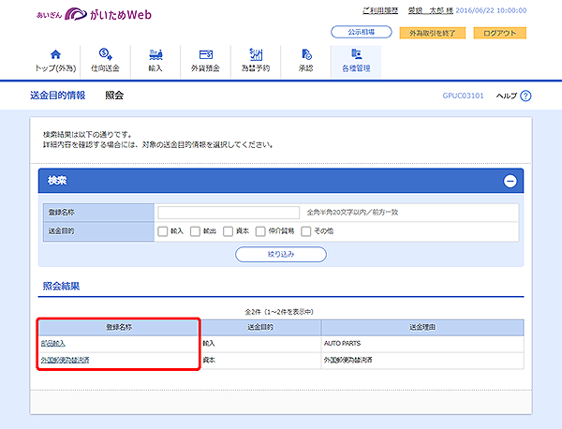This screenshot has width=562, height=429.
Task: Click the 登録名称 column header
Action: click(x=119, y=327)
